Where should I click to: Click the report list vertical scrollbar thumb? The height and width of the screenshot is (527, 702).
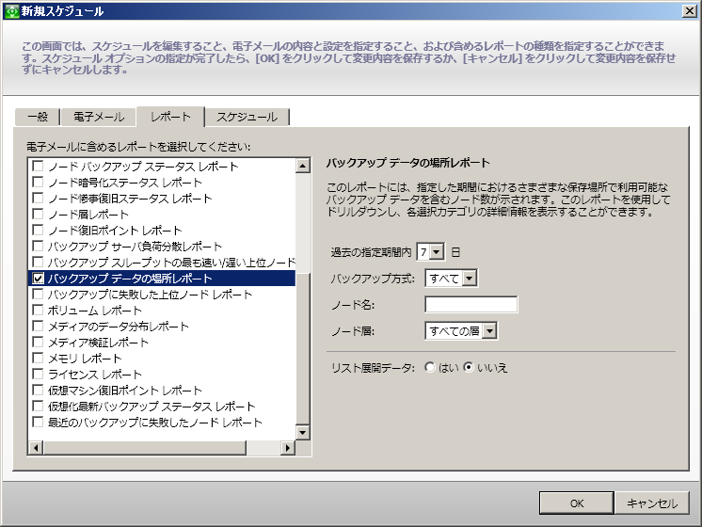[303, 348]
